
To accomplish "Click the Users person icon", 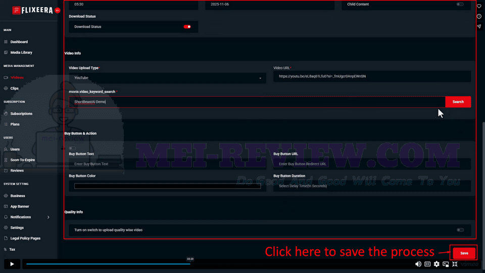I will coord(6,149).
